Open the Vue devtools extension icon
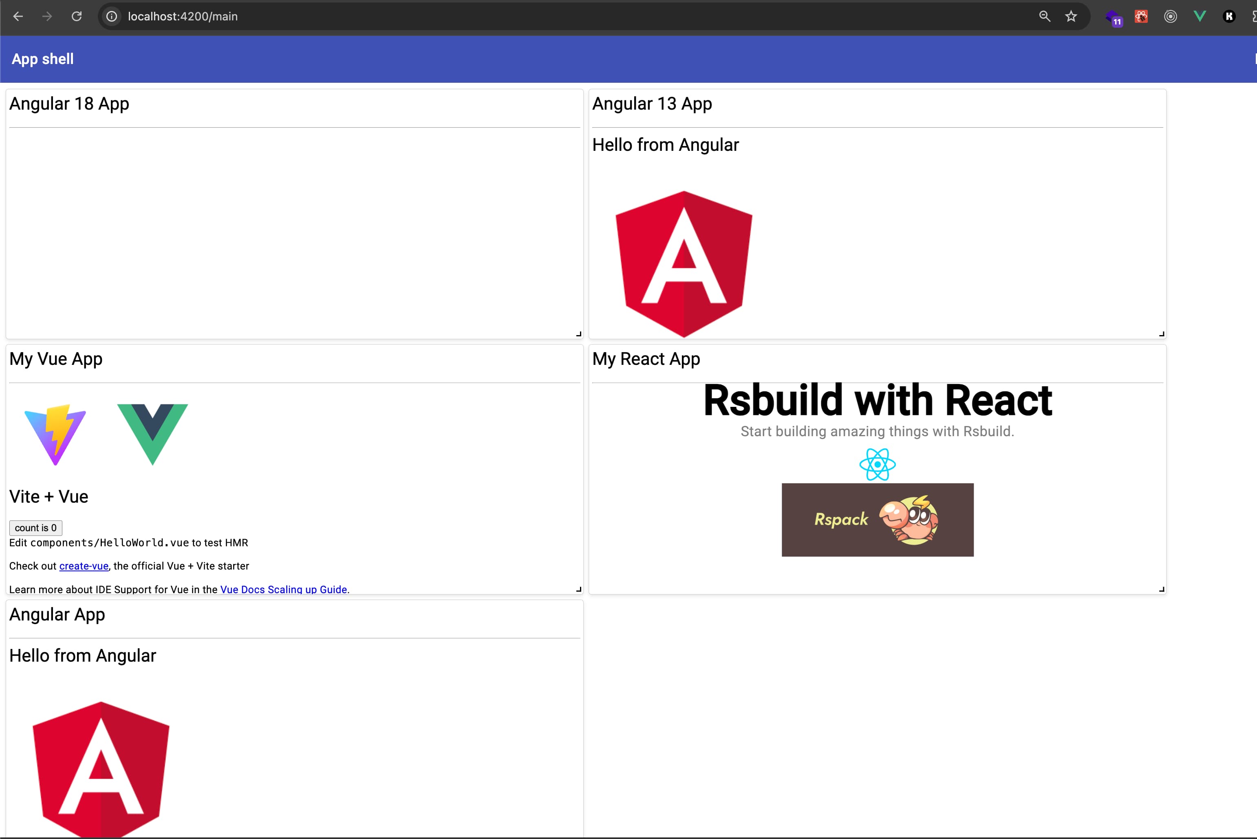 pos(1200,17)
